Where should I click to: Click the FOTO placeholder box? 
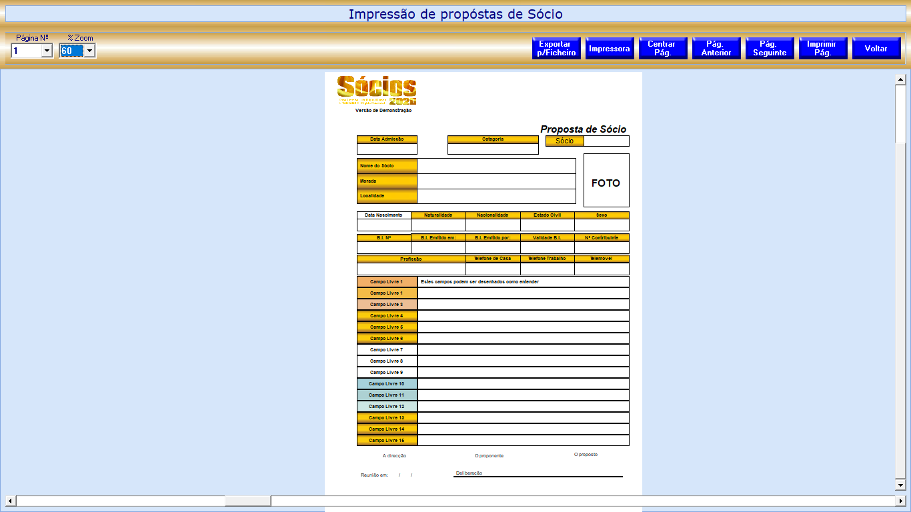[606, 181]
